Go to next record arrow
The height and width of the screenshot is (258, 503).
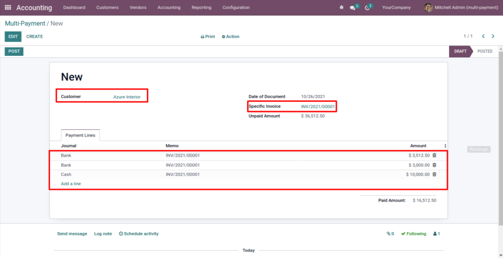493,36
